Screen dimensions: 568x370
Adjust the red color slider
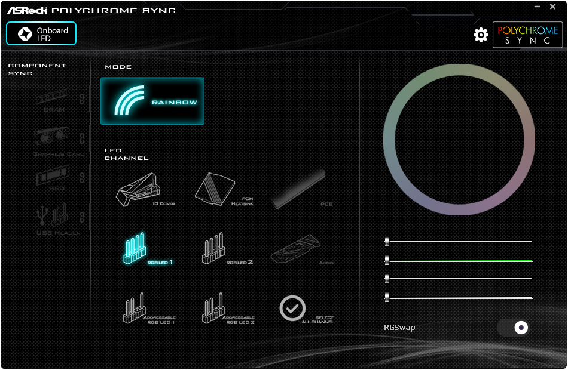(x=459, y=279)
